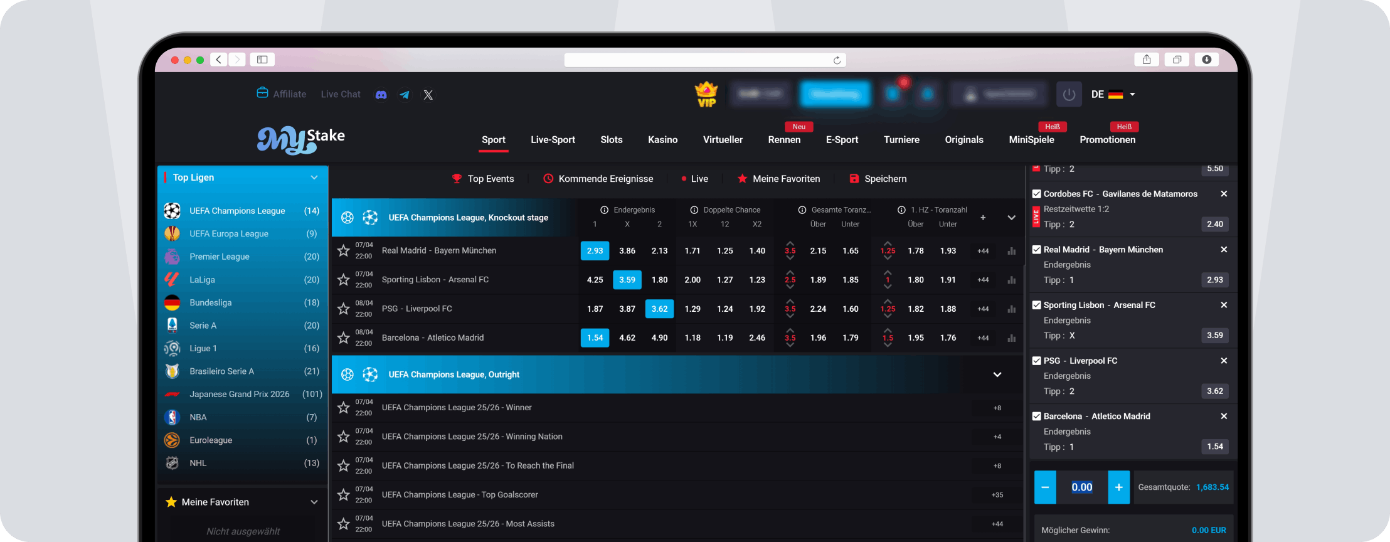Increase stake with plus button
The width and height of the screenshot is (1390, 542).
click(1119, 487)
